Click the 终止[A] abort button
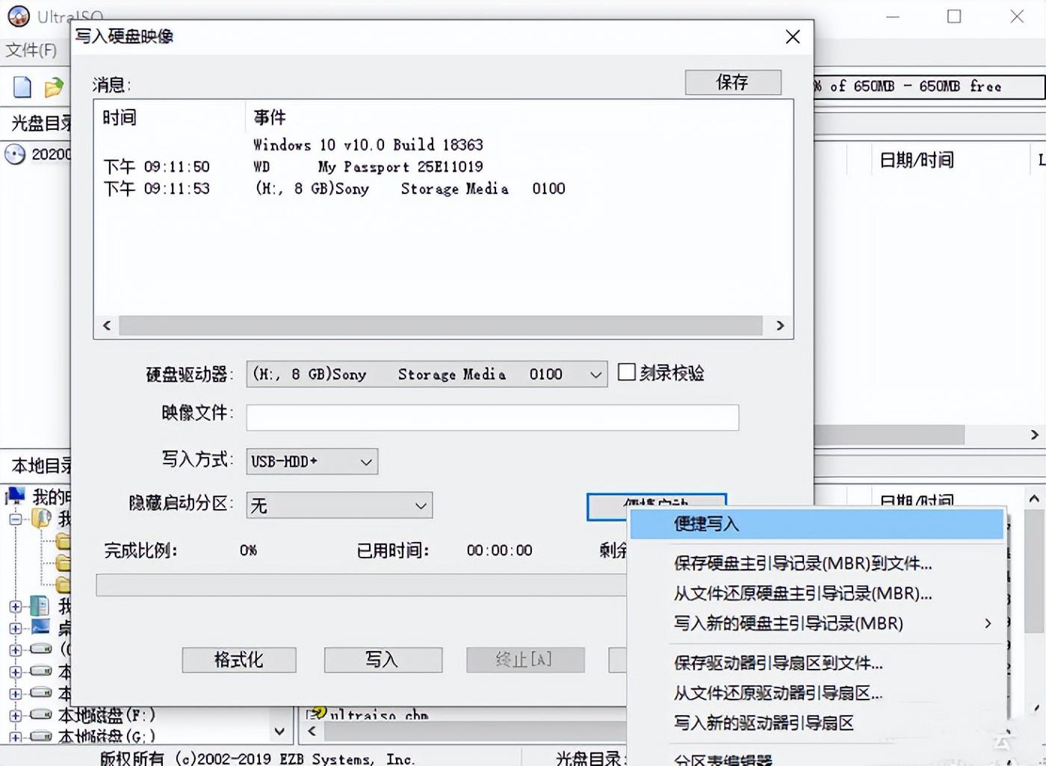This screenshot has height=766, width=1046. point(525,660)
